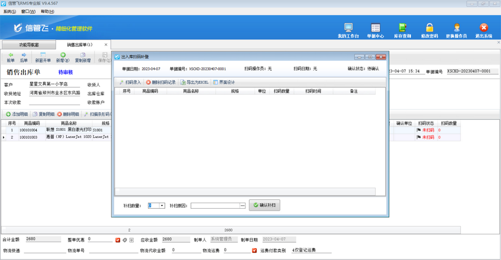Click the 补扫原因 text field
Image resolution: width=501 pixels, height=260 pixels.
[215, 205]
